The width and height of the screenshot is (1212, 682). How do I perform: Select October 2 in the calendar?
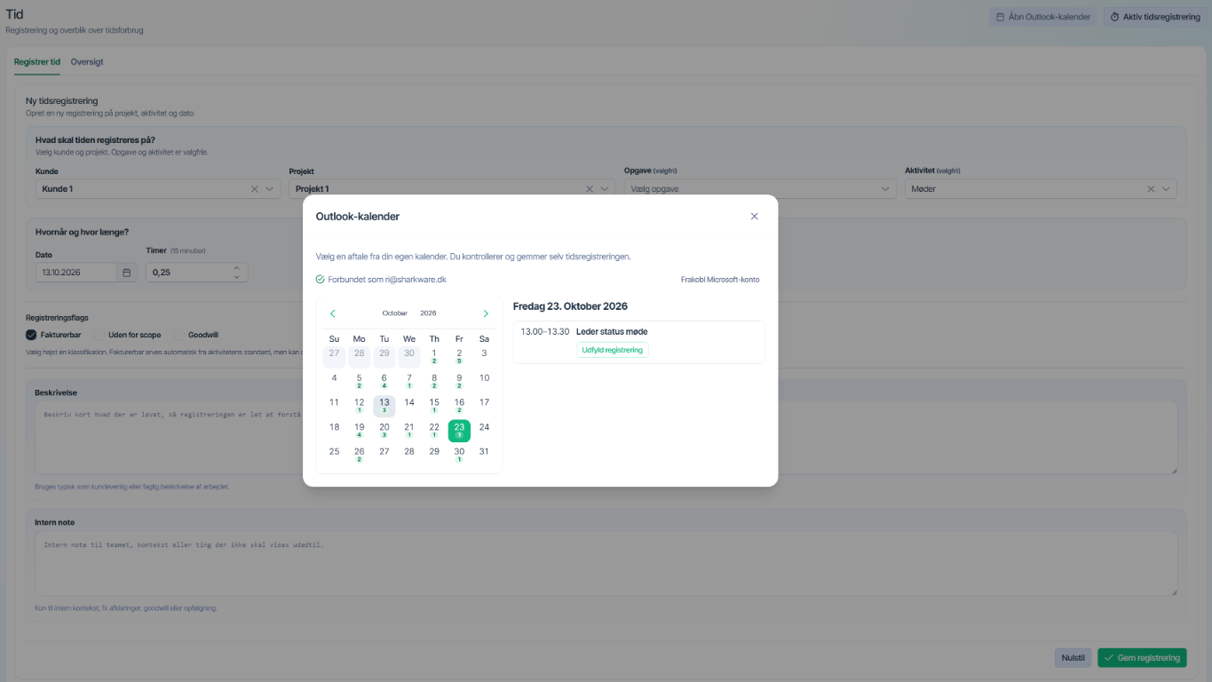coord(459,356)
